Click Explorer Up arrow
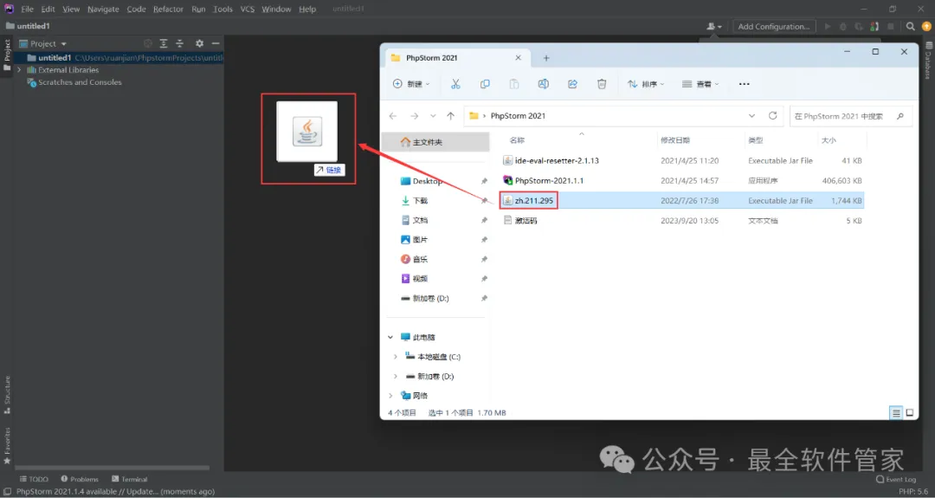Image resolution: width=935 pixels, height=498 pixels. click(451, 116)
